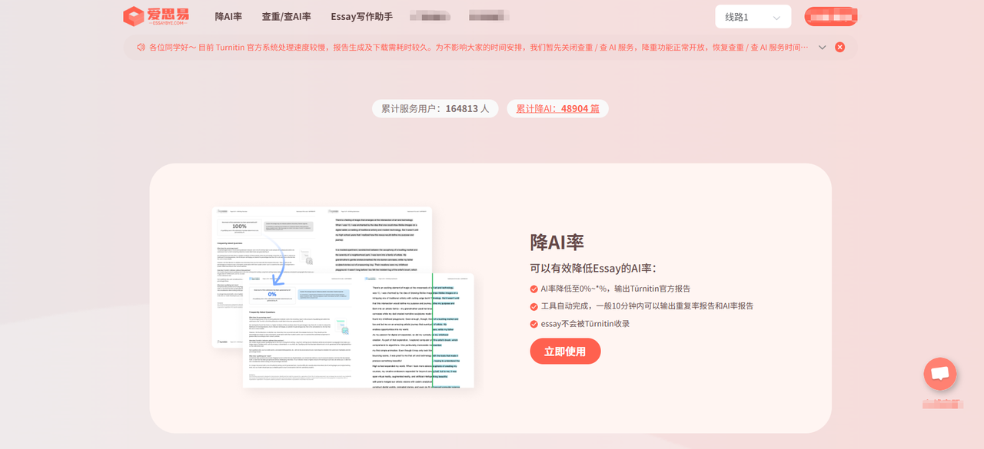The image size is (984, 449).
Task: Open the 降AI率 menu item
Action: point(228,16)
